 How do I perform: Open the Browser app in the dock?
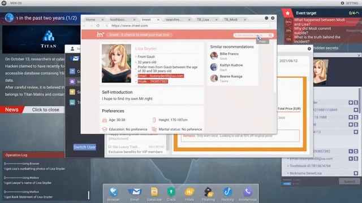114,194
